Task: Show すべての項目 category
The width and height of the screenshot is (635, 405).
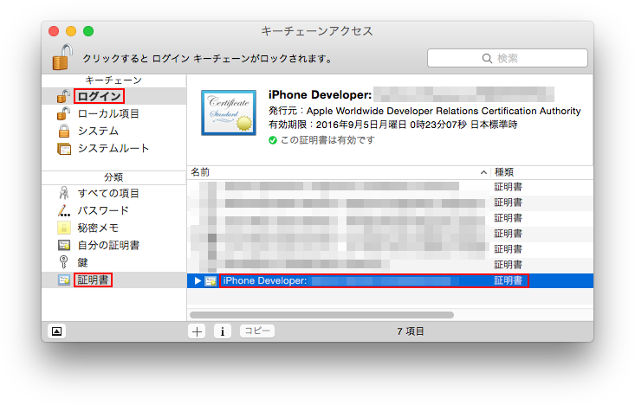Action: (x=108, y=193)
